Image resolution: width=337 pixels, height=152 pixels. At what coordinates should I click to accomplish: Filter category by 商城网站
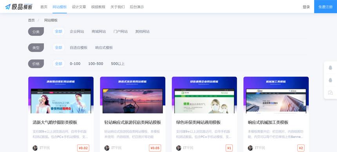pyautogui.click(x=99, y=31)
